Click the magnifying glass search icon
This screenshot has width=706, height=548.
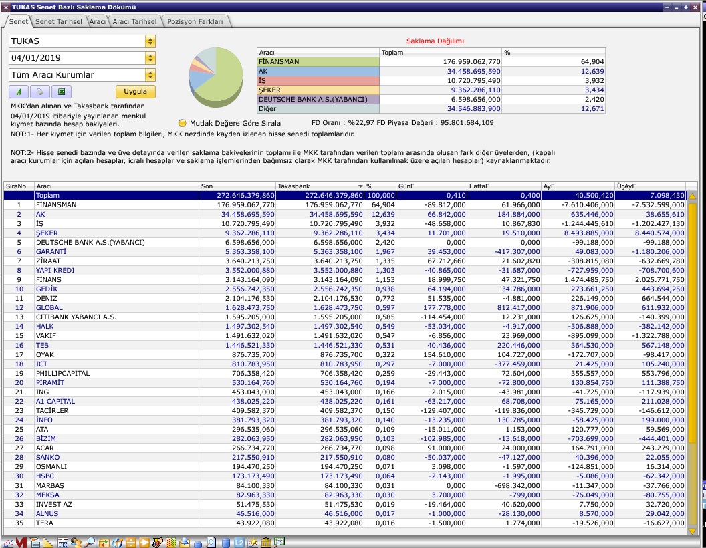click(x=90, y=543)
